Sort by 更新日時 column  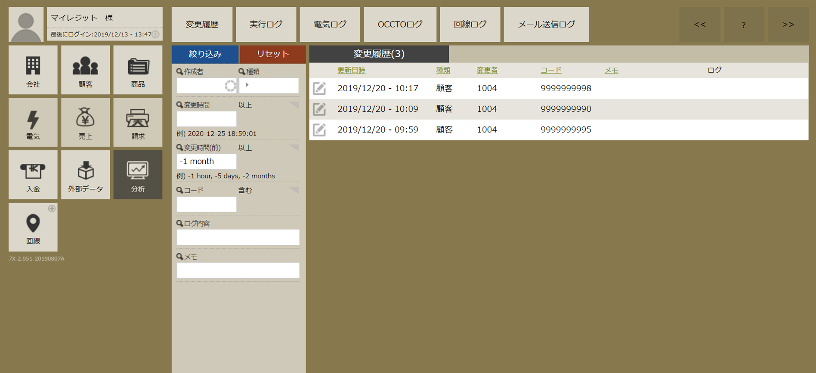pyautogui.click(x=351, y=70)
